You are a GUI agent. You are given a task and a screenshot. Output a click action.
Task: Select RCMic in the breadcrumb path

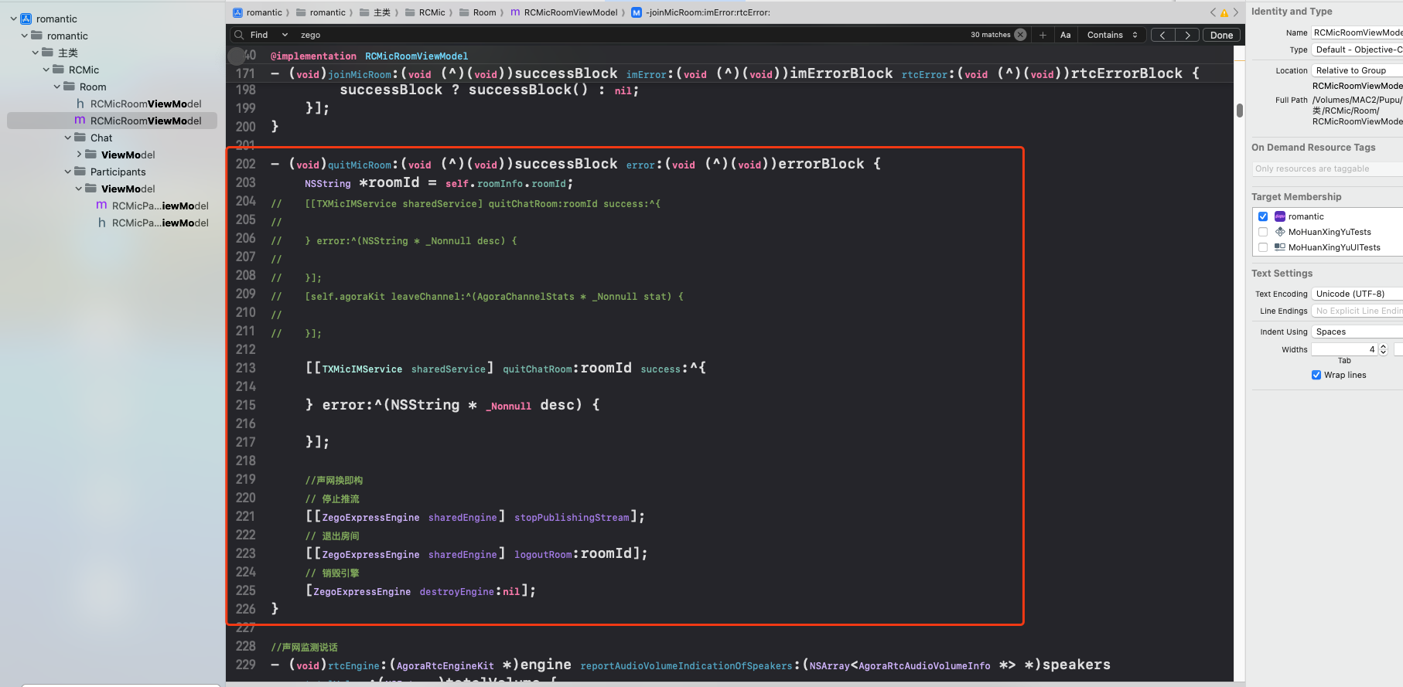click(432, 12)
